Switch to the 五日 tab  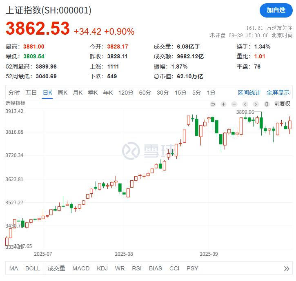(x=31, y=93)
